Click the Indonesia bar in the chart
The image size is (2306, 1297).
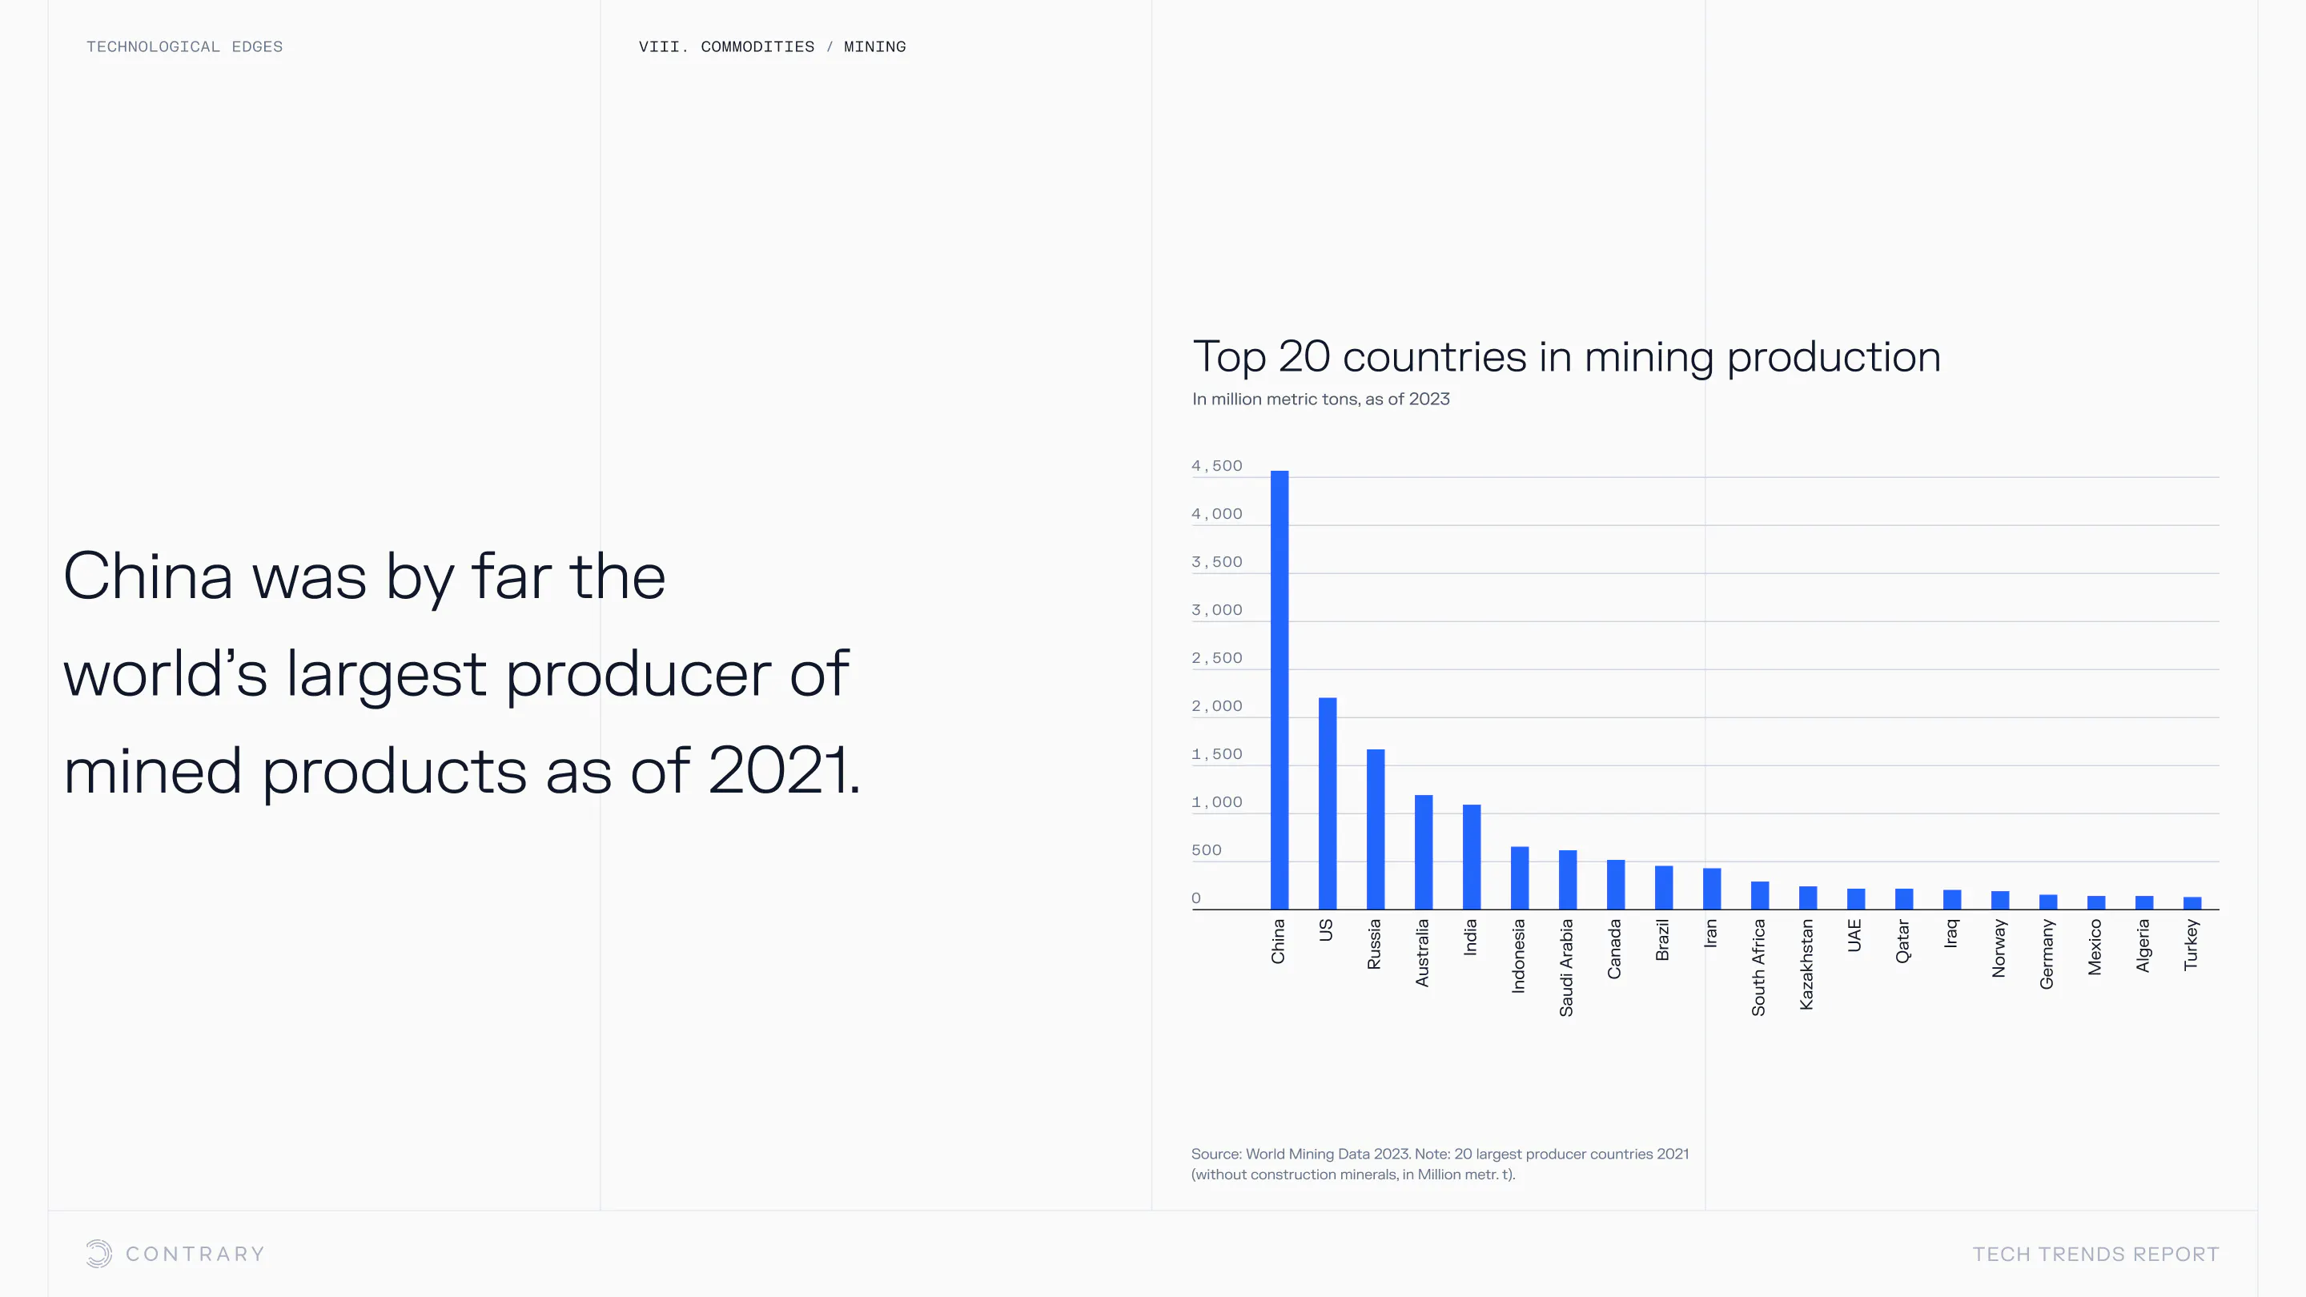1519,877
